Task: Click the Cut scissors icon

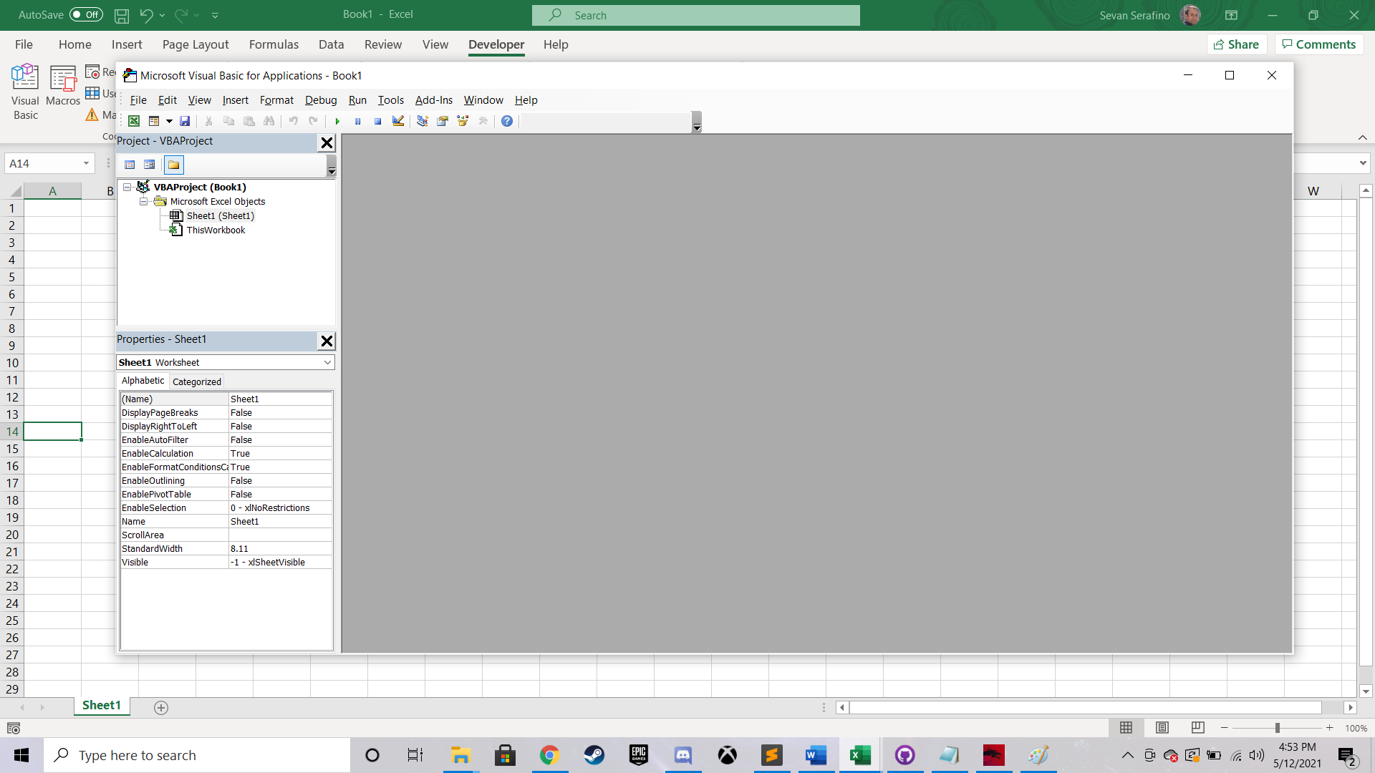Action: [x=208, y=121]
